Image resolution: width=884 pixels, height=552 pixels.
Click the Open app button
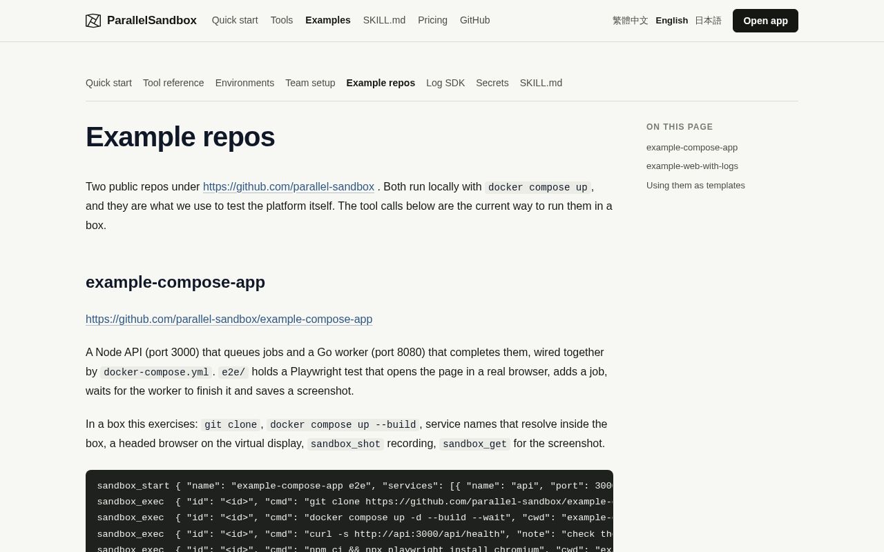tap(765, 21)
